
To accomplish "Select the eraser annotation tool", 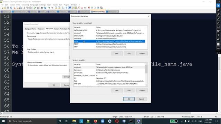I will coord(218,39).
